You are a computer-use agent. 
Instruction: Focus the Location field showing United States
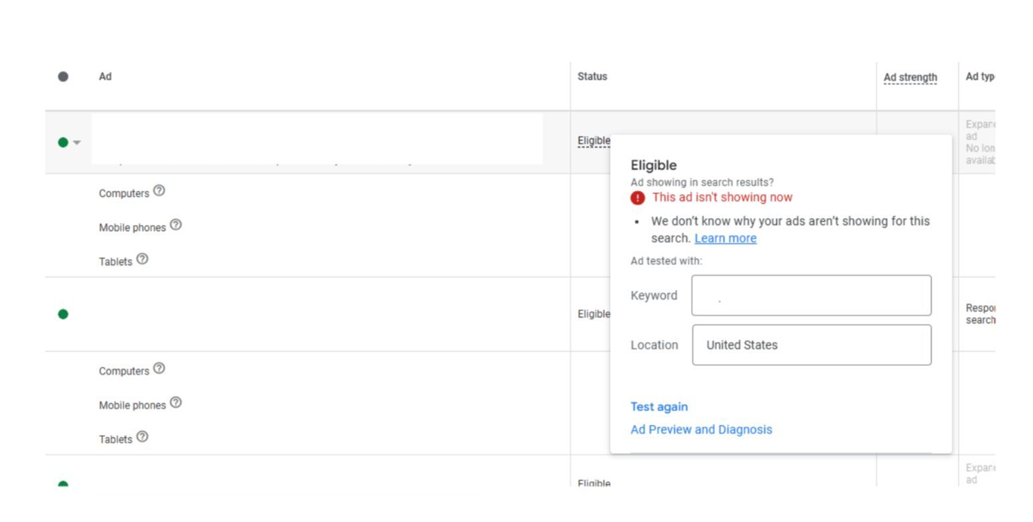[811, 345]
